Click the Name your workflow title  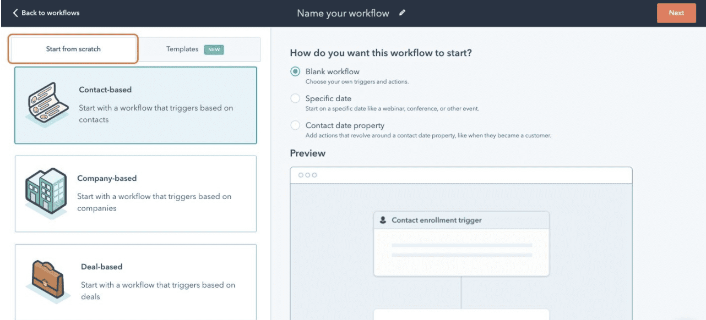[343, 13]
